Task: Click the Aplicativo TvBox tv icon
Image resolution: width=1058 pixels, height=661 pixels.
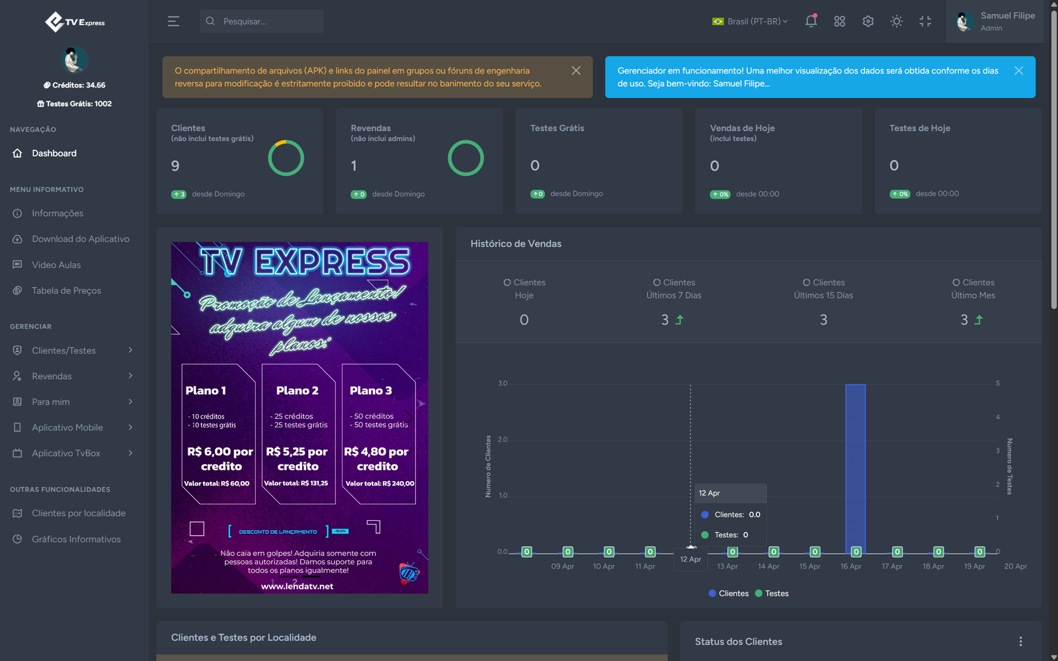Action: [x=18, y=453]
